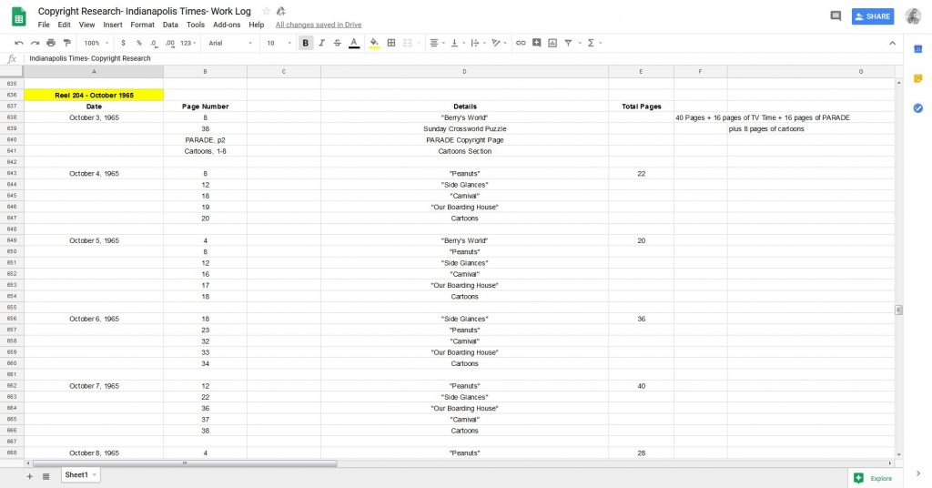Open the fill color paint bucket
The height and width of the screenshot is (488, 932).
[374, 43]
